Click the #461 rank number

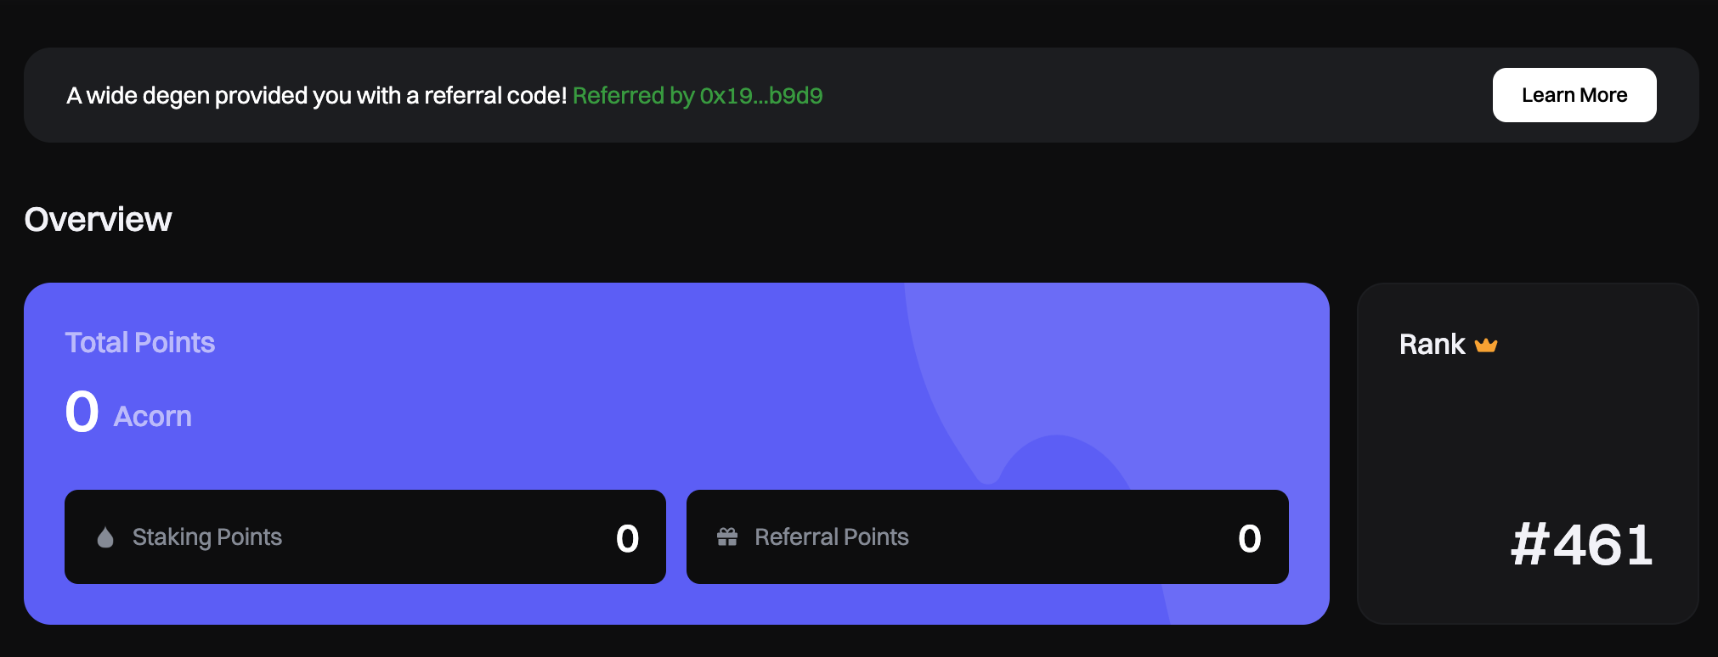1582,545
